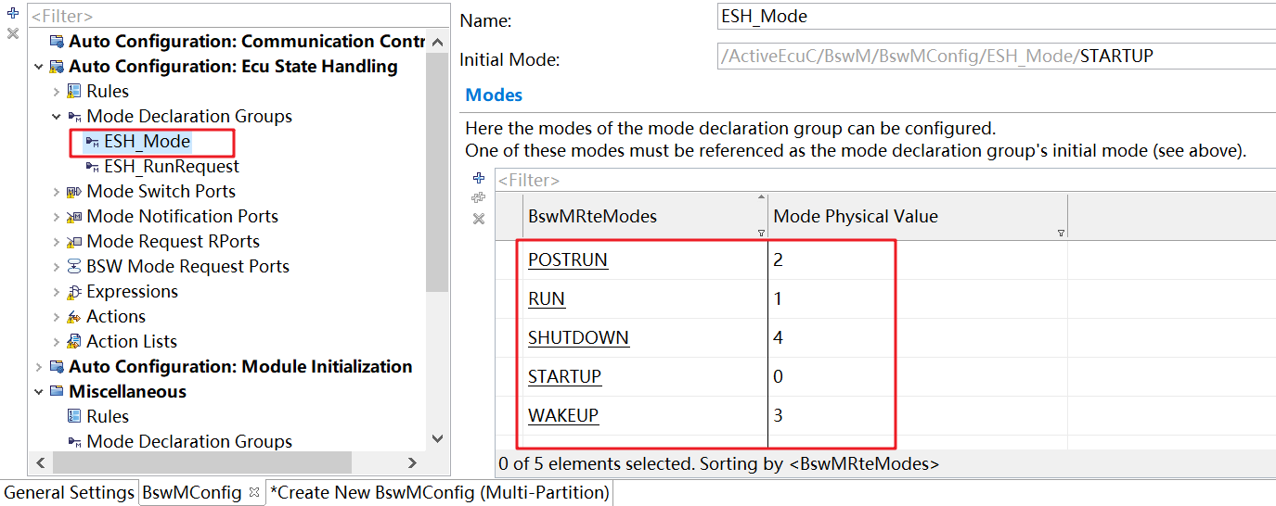Open filter dropdown on Mode Physical Value column
This screenshot has width=1276, height=506.
tap(1061, 233)
